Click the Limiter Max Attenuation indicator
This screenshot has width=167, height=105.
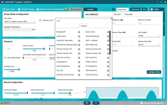pos(79,41)
